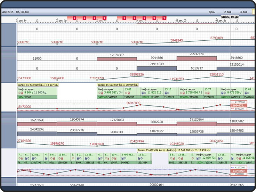Click the gray bar labeled 24911339
256x192 pixels.
[x=157, y=68]
